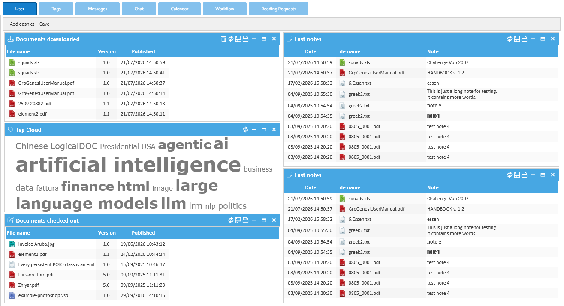
Task: Sort Documents downloaded by Published column
Action: 143,51
